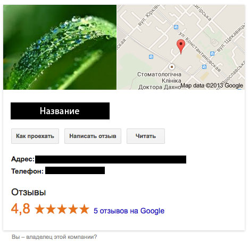Click the 4,8 rating score
Image resolution: width=249 pixels, height=241 pixels.
[x=21, y=209]
